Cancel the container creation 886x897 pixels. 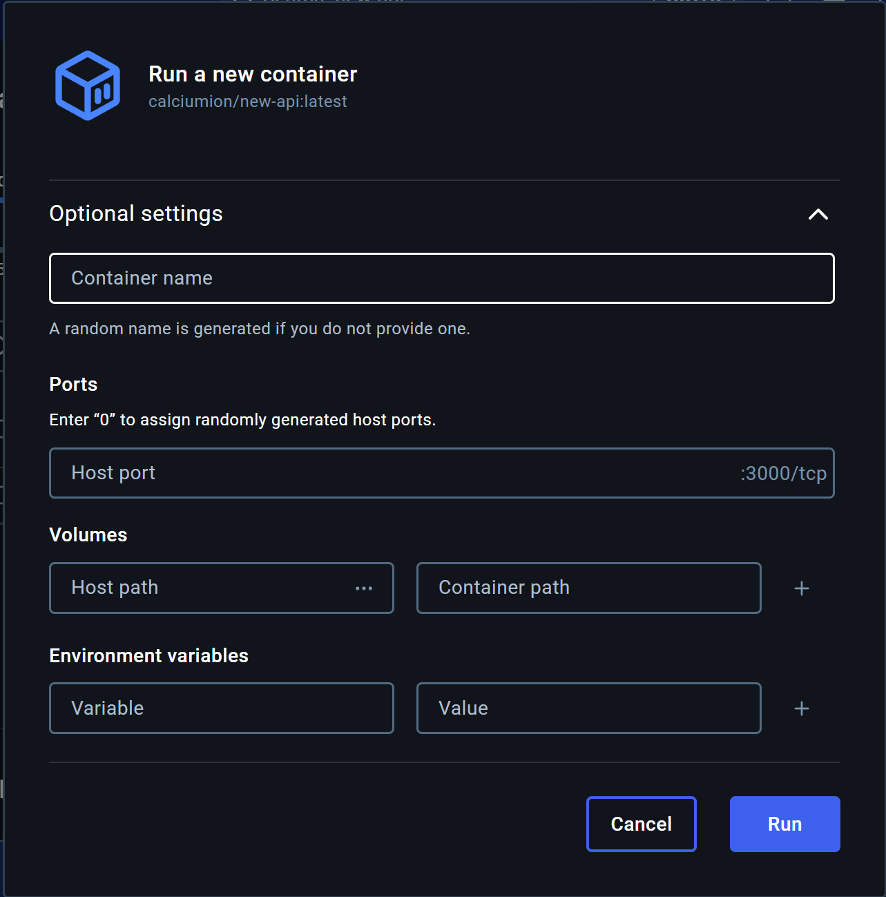(641, 824)
